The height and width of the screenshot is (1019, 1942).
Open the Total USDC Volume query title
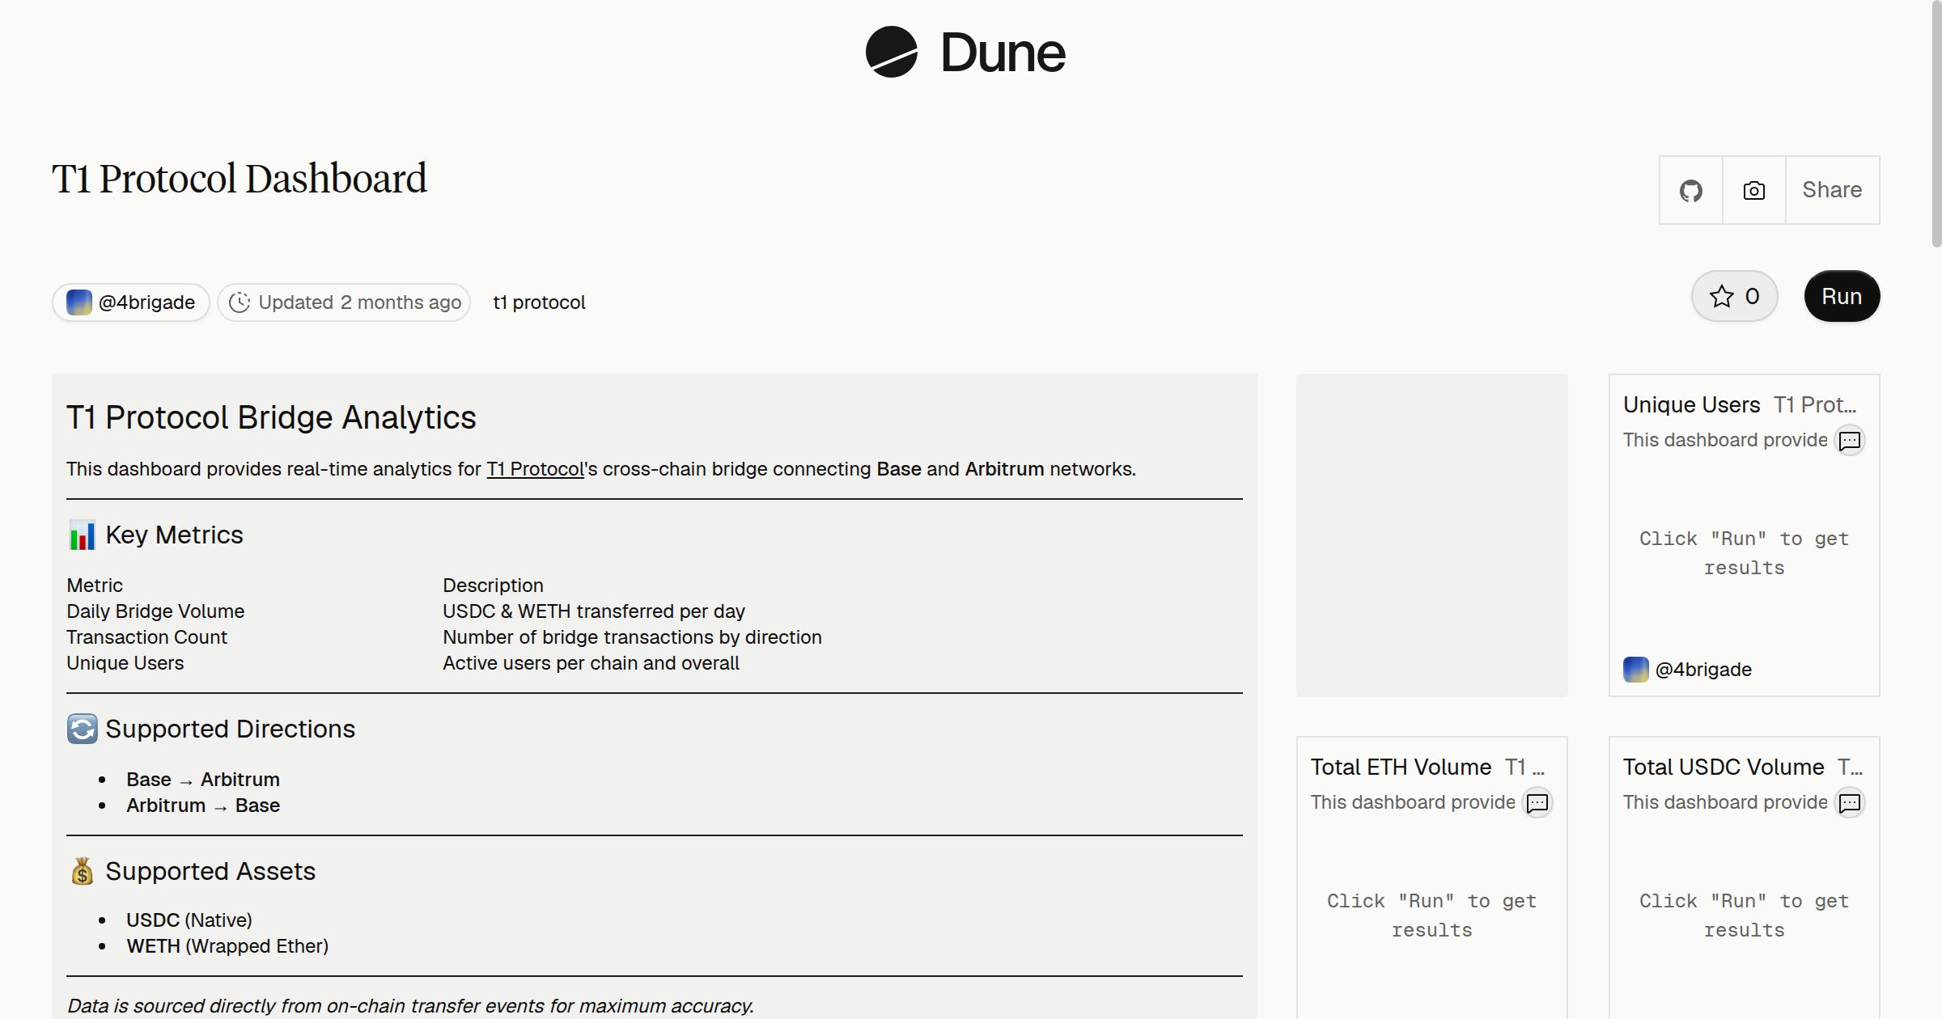tap(1724, 767)
